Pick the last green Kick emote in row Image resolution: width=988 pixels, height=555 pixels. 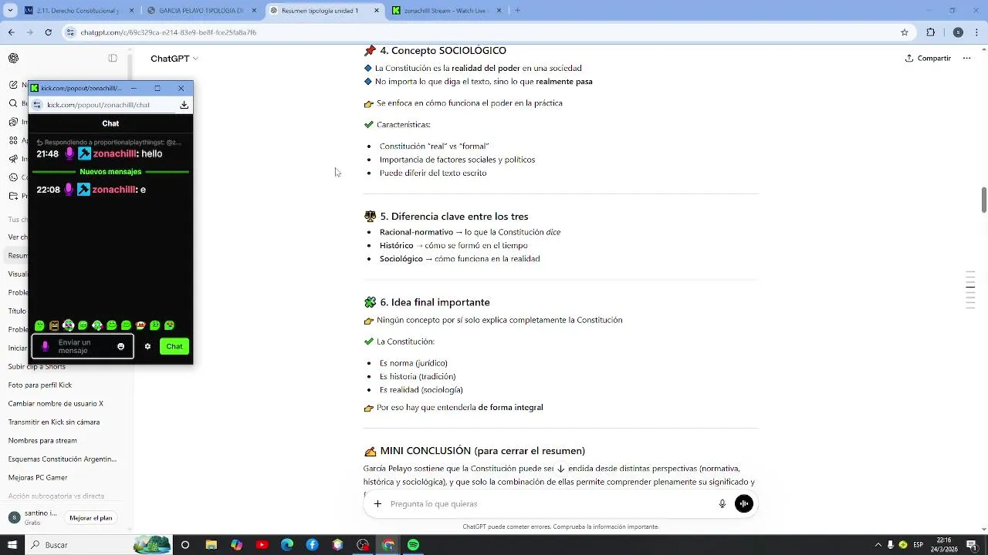170,325
